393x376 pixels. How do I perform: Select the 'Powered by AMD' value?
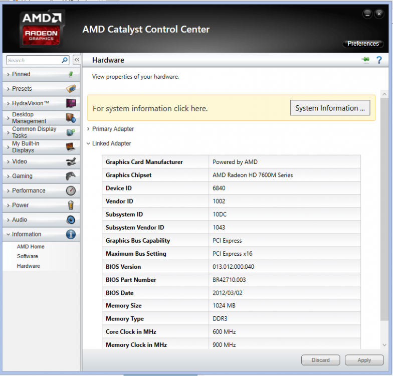tap(235, 162)
